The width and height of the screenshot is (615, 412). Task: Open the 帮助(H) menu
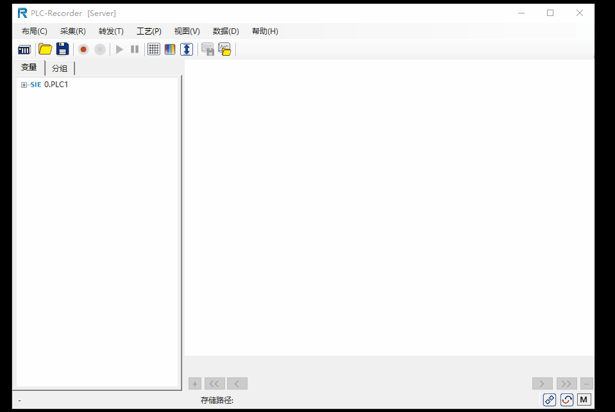pos(265,31)
